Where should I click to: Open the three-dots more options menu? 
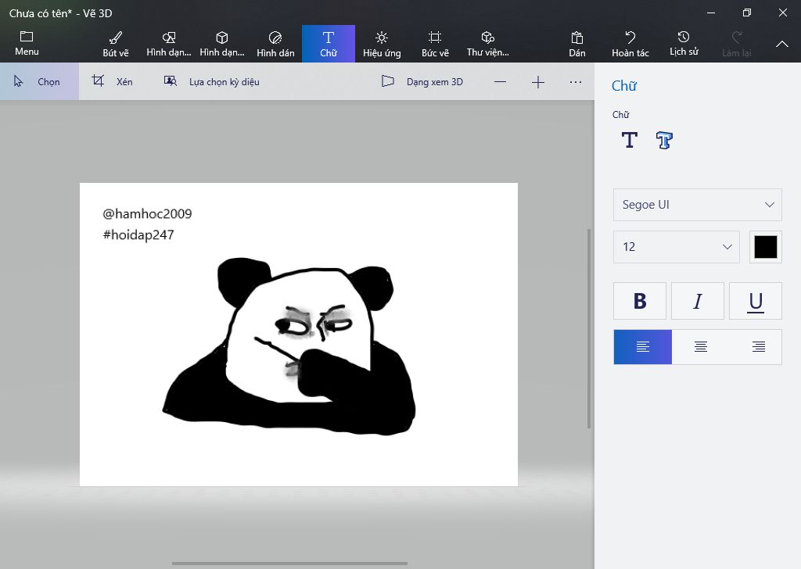click(x=576, y=81)
